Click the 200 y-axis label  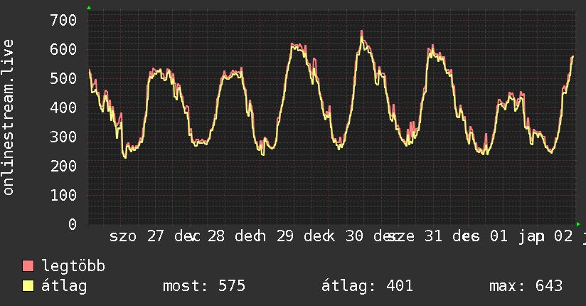(x=63, y=166)
